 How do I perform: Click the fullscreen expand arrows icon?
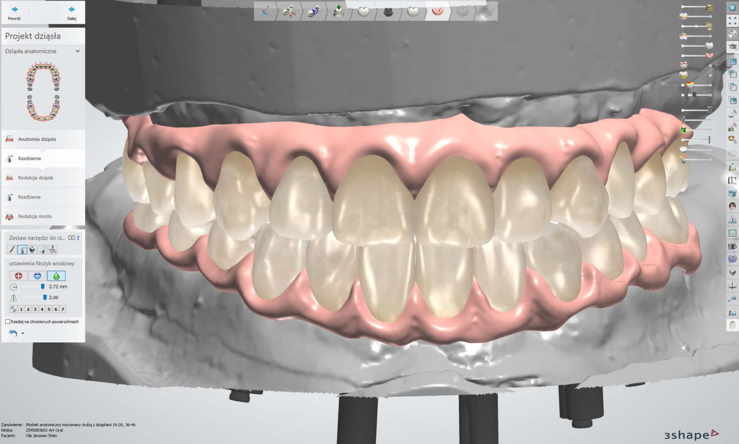click(x=732, y=21)
